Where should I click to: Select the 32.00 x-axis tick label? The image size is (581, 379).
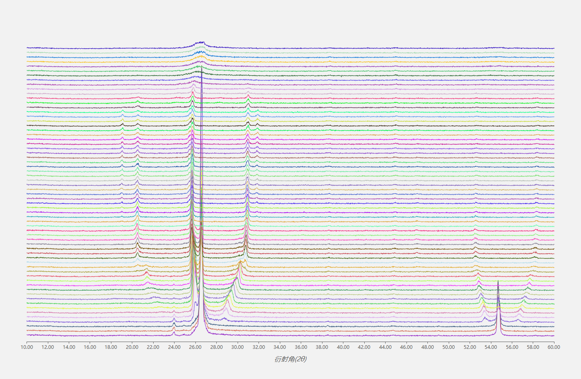pos(259,347)
